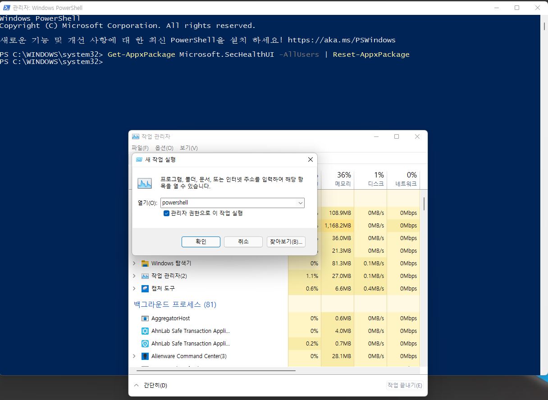
Task: Click the 확인 button in run dialog
Action: tap(201, 242)
